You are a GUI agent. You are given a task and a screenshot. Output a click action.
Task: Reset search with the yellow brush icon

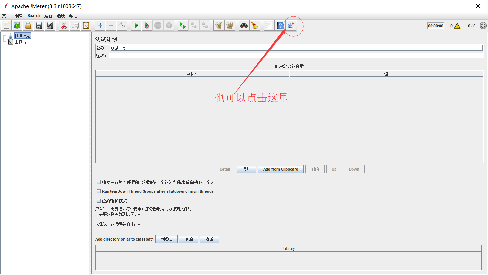pyautogui.click(x=255, y=25)
